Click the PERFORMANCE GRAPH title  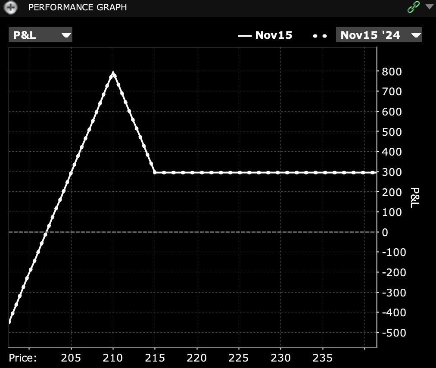coord(78,7)
